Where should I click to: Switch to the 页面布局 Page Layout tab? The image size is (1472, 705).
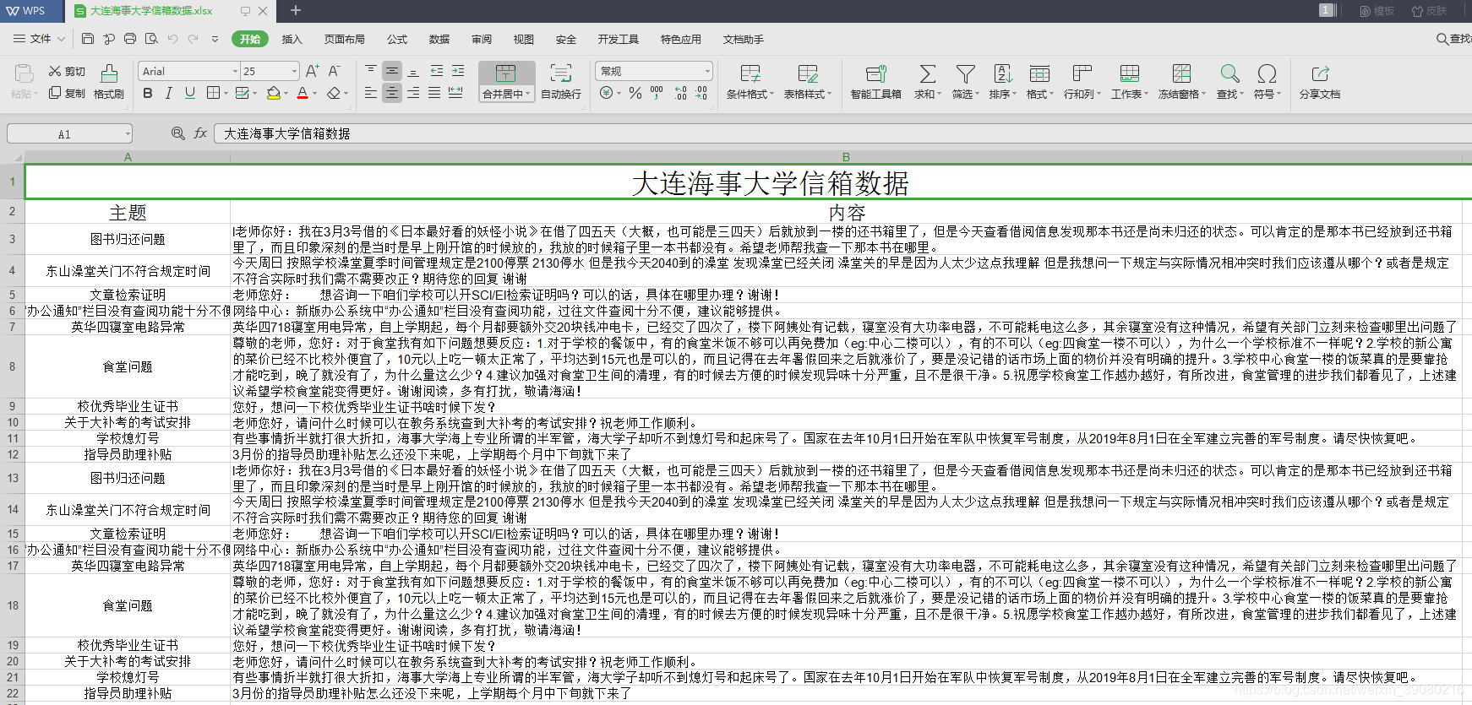click(x=344, y=39)
